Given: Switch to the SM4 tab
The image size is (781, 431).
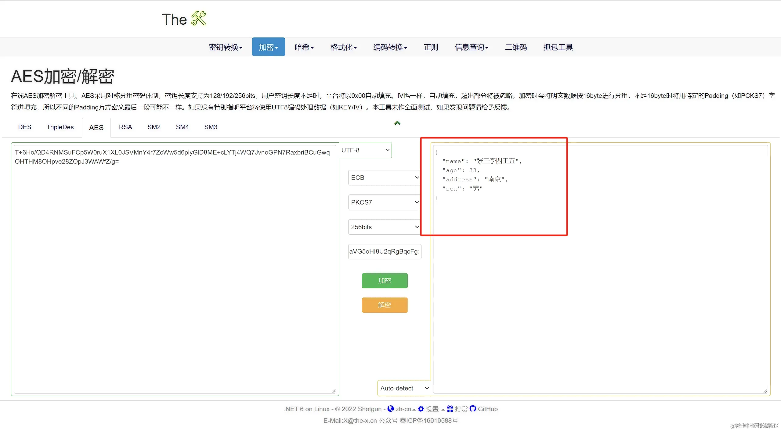Looking at the screenshot, I should [182, 127].
